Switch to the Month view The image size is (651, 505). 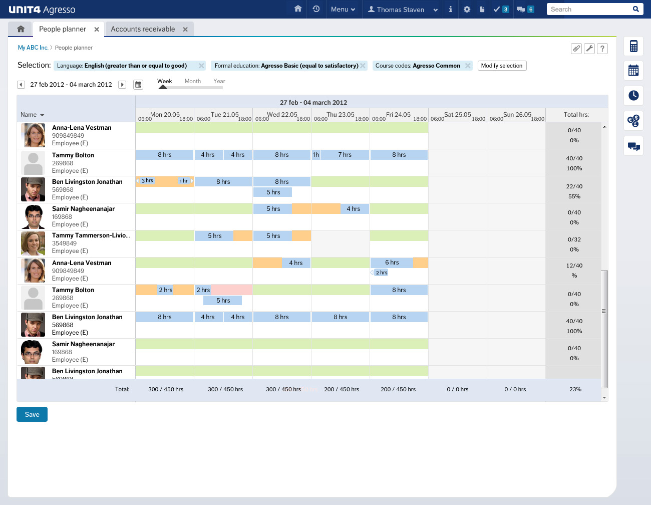(x=192, y=81)
